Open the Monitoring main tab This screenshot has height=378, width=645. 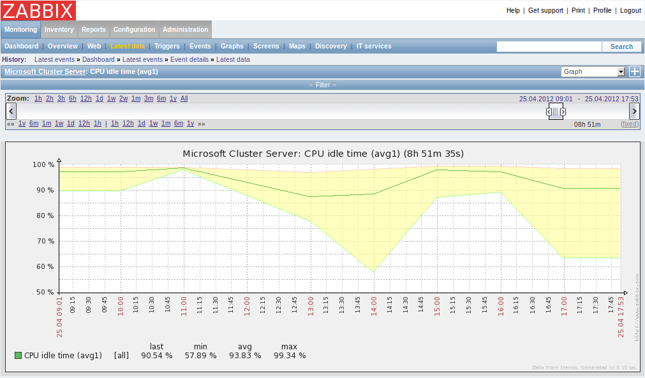pos(20,29)
